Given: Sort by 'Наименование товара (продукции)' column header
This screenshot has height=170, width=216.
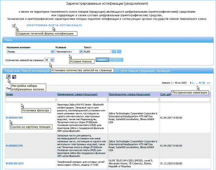Looking at the screenshot, I should tap(77, 94).
